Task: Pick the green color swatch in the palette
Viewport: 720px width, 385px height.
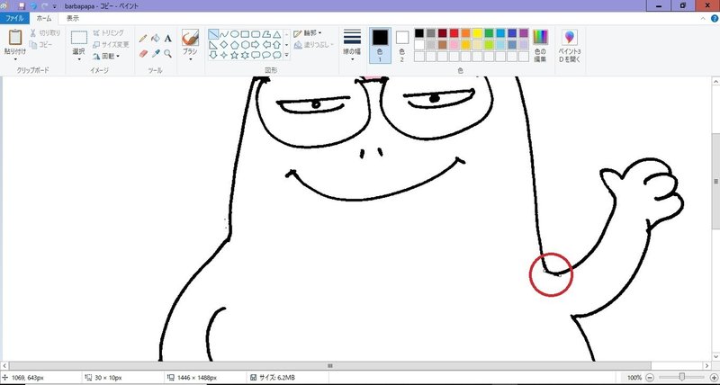Action: point(489,33)
